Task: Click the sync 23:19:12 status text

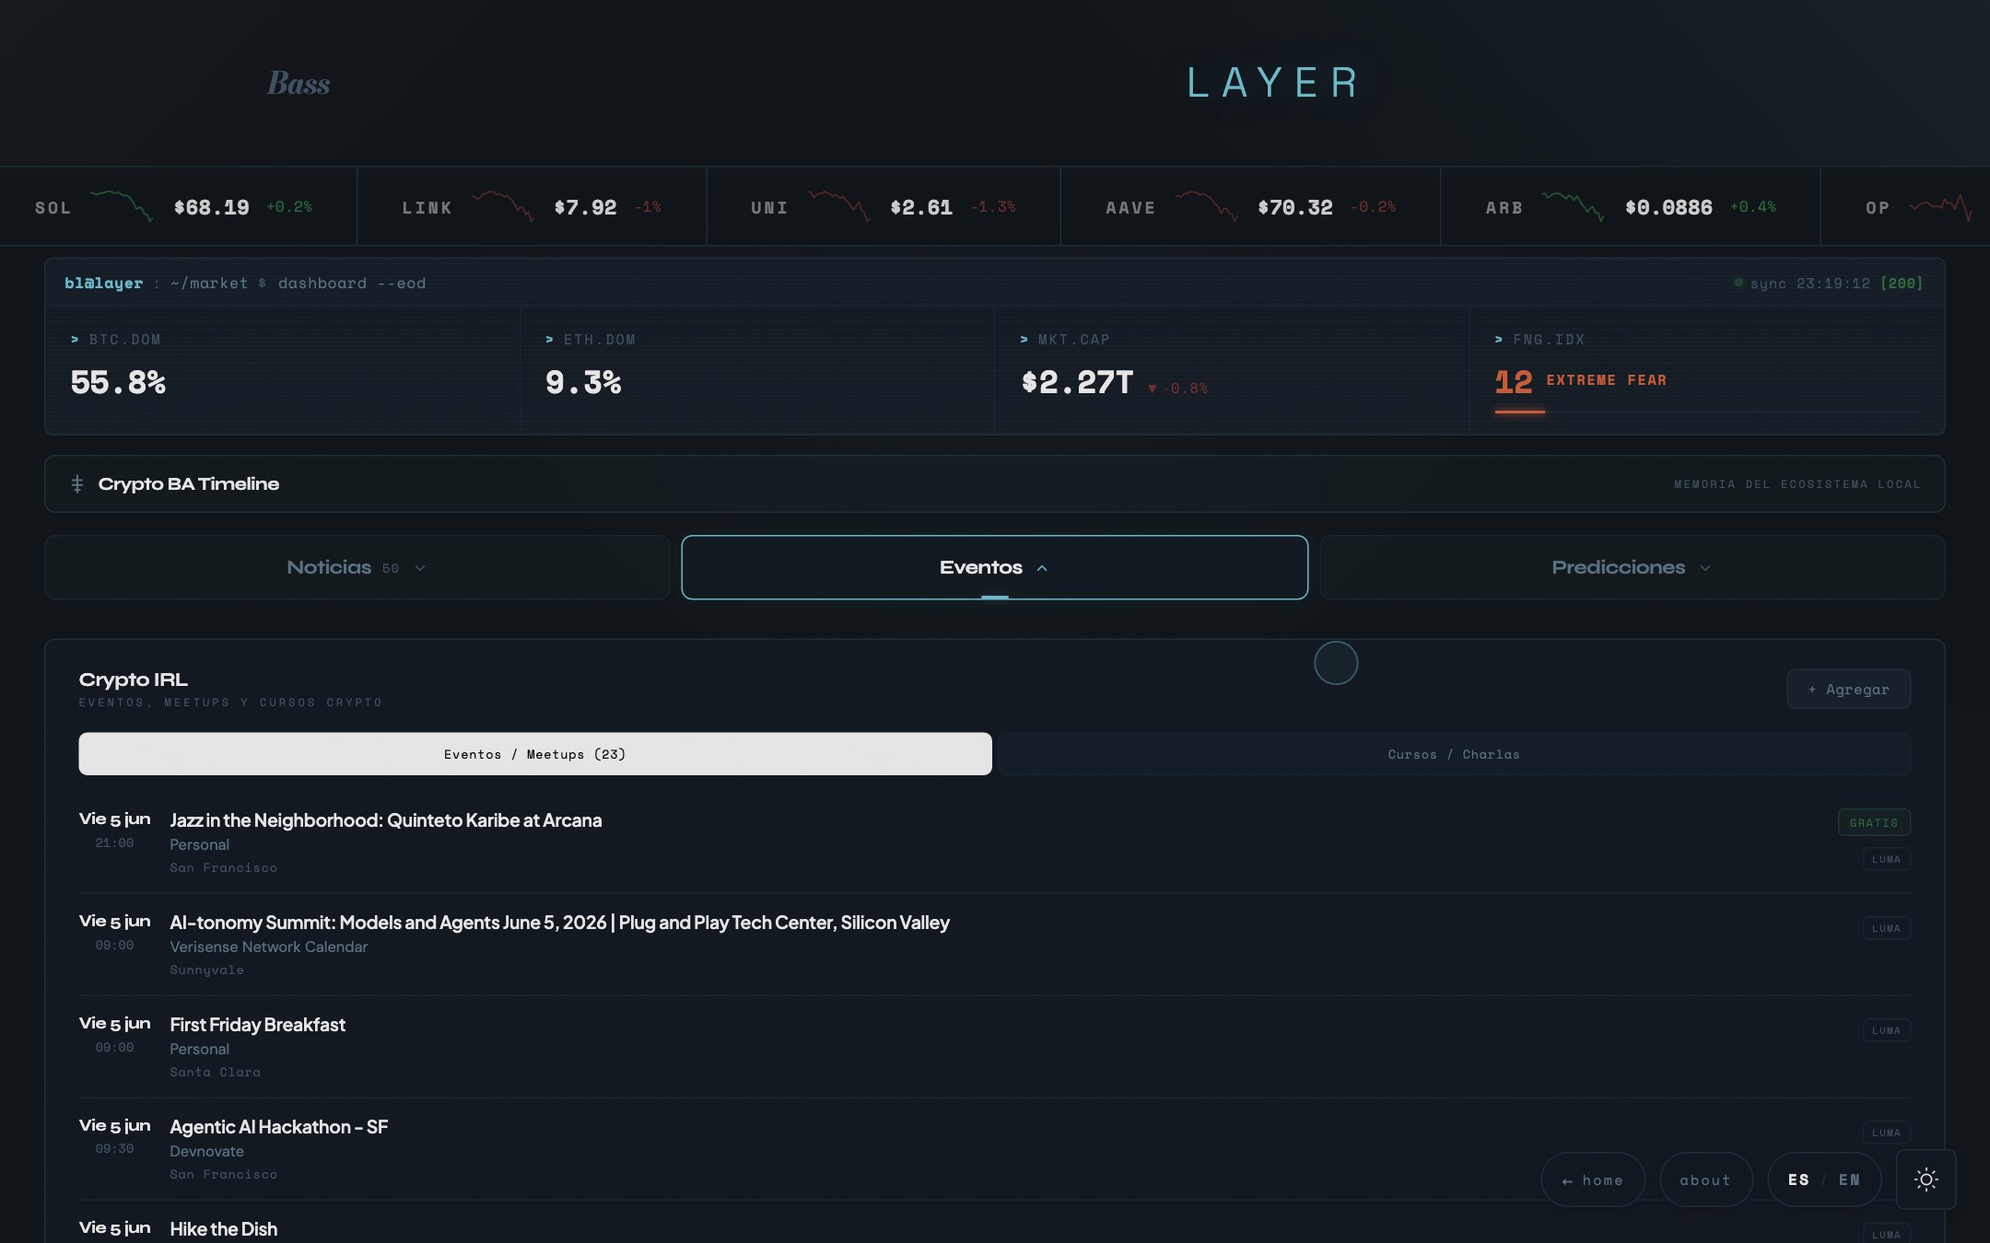Action: [1809, 283]
